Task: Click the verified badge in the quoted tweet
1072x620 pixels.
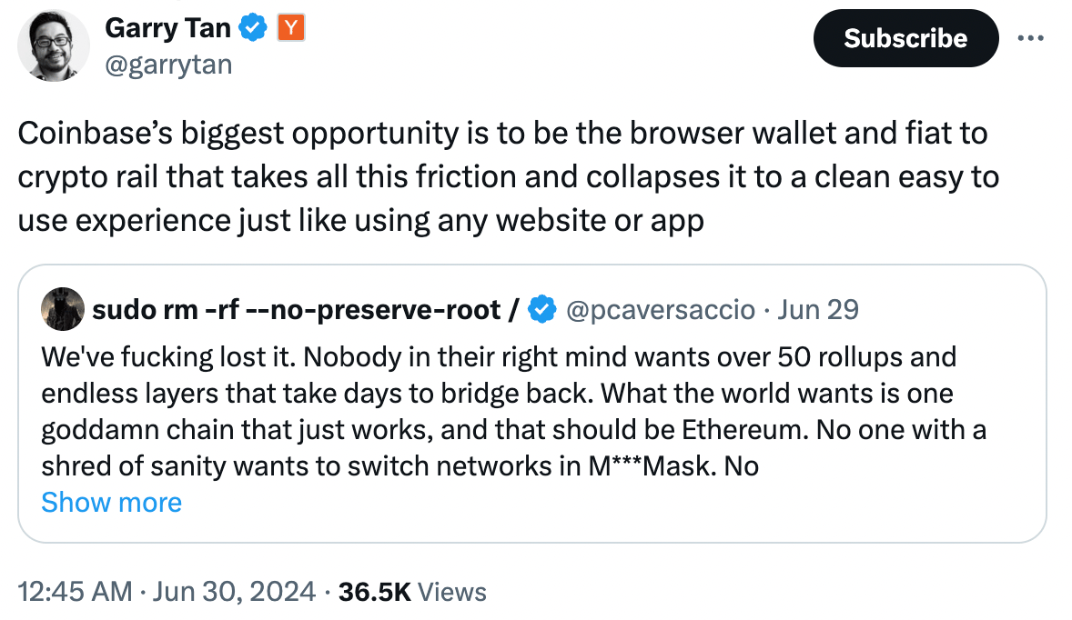Action: [x=543, y=309]
